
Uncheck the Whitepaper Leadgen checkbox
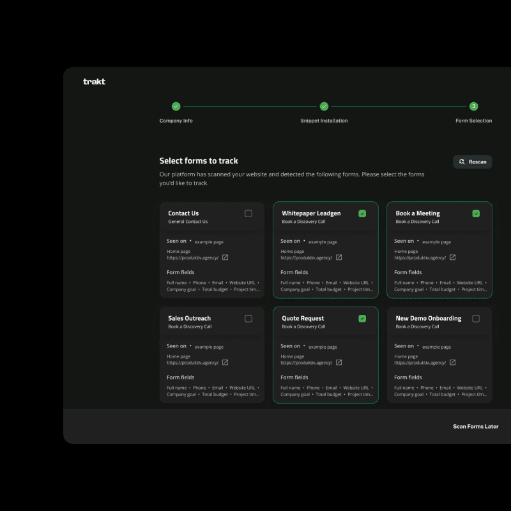click(x=362, y=213)
